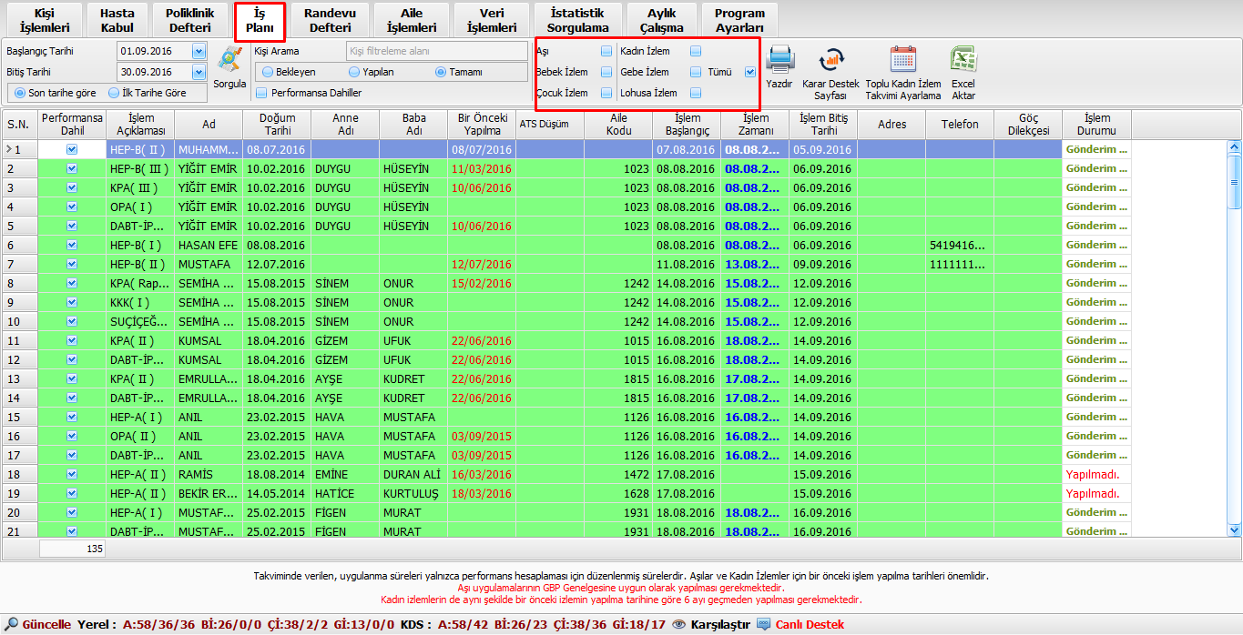The height and width of the screenshot is (635, 1243).
Task: Click the Güncelle magnifier icon
Action: 11,624
